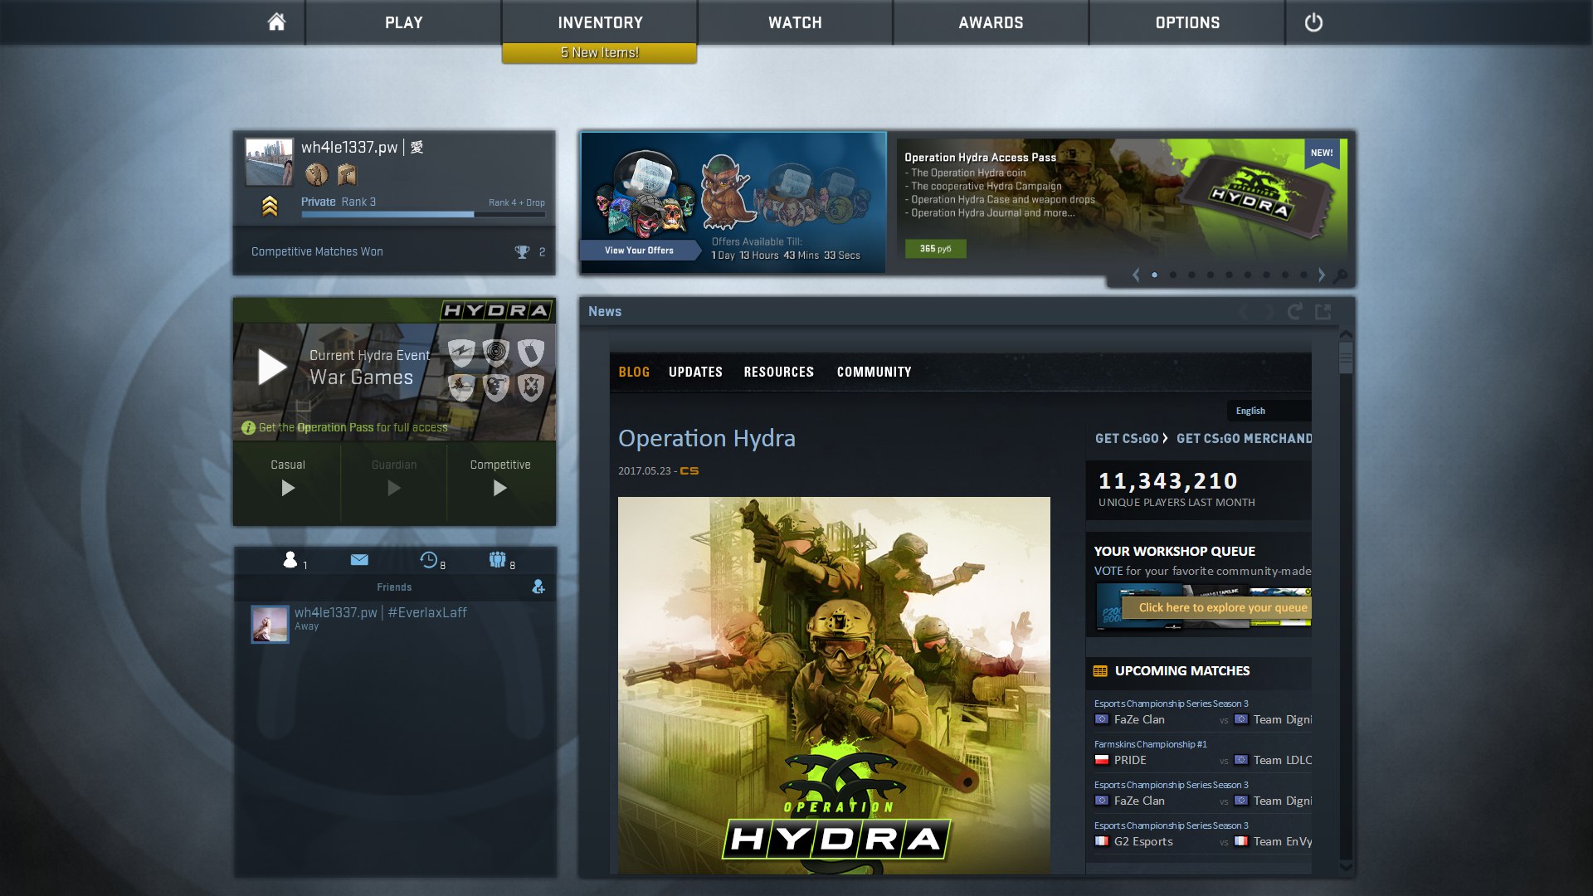Open the lobbies group icon
This screenshot has width=1593, height=896.
tap(498, 560)
